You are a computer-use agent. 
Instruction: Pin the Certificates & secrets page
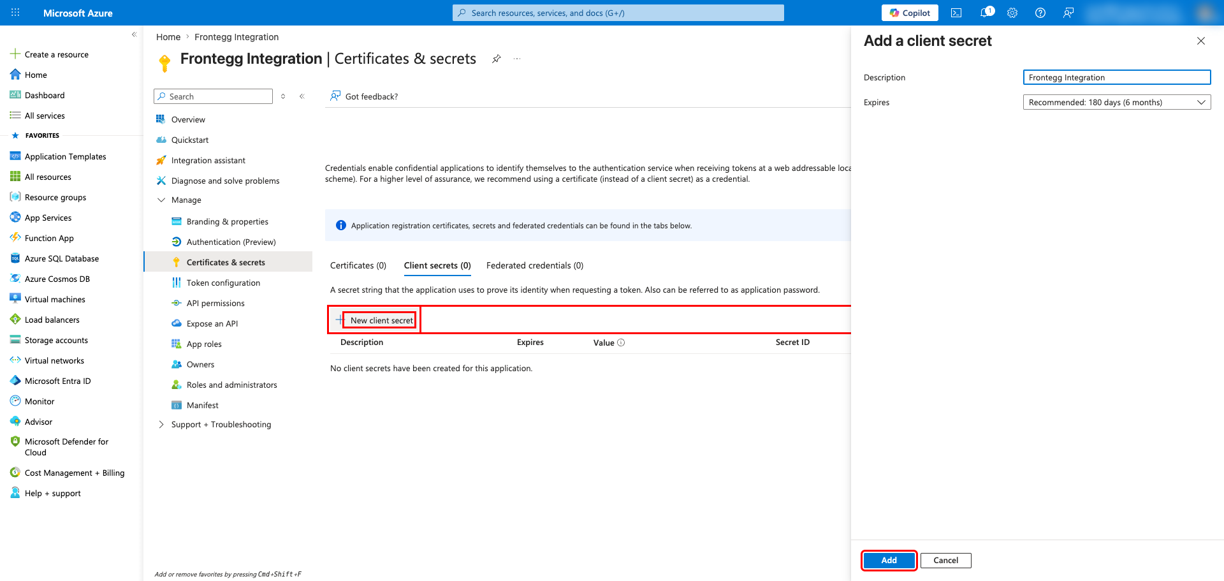pyautogui.click(x=496, y=59)
